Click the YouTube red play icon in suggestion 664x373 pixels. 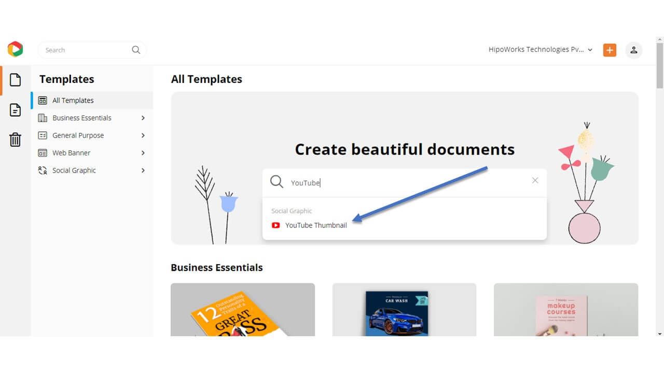276,225
